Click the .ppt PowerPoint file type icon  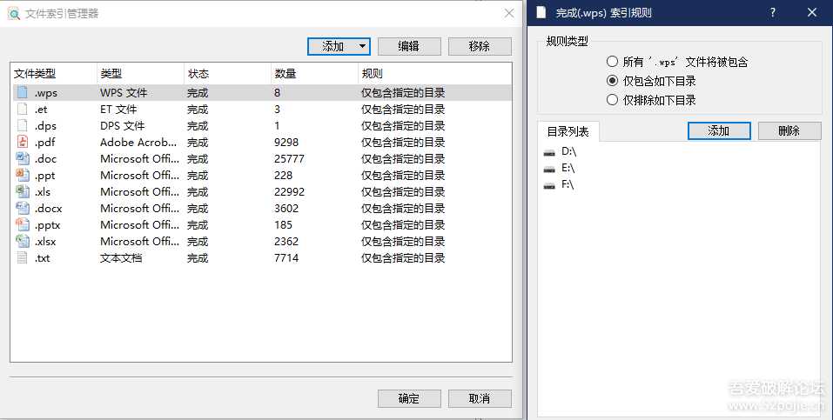point(23,175)
